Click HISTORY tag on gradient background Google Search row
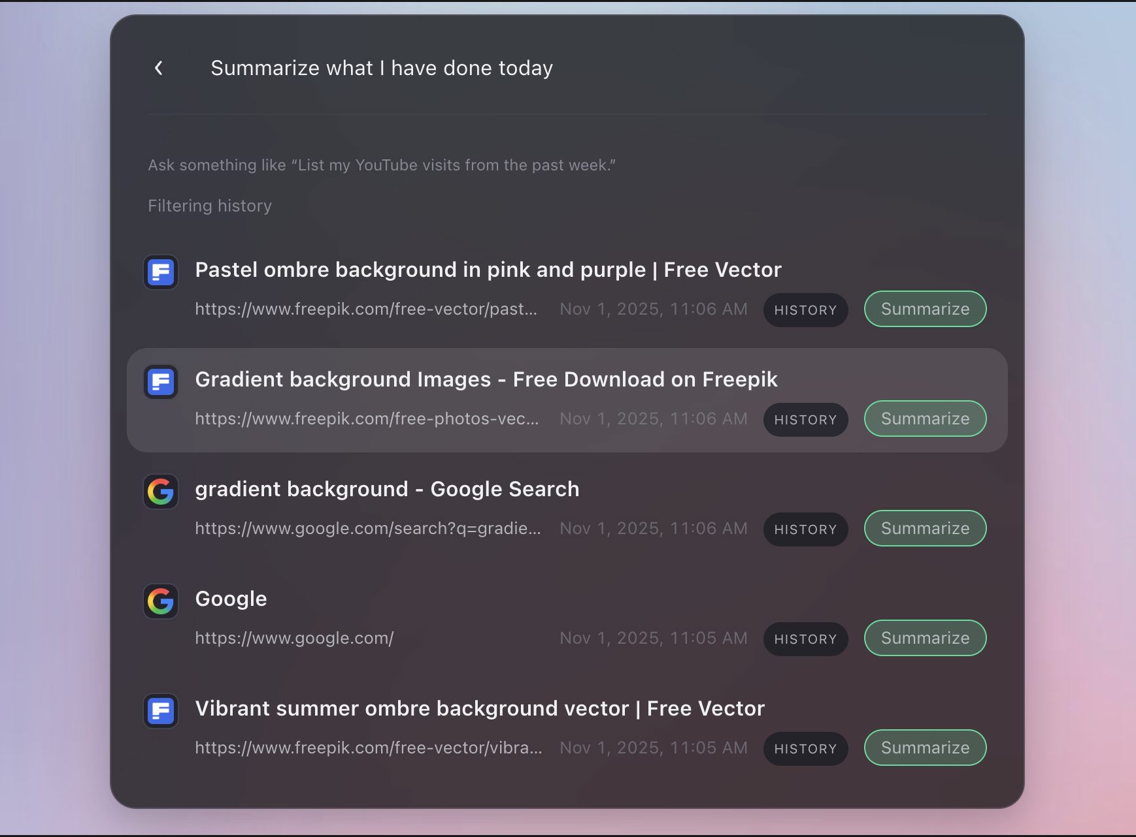Screen dimensions: 1136x837 click(805, 529)
